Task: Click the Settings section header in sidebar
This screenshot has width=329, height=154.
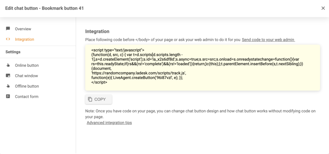Action: pyautogui.click(x=13, y=52)
